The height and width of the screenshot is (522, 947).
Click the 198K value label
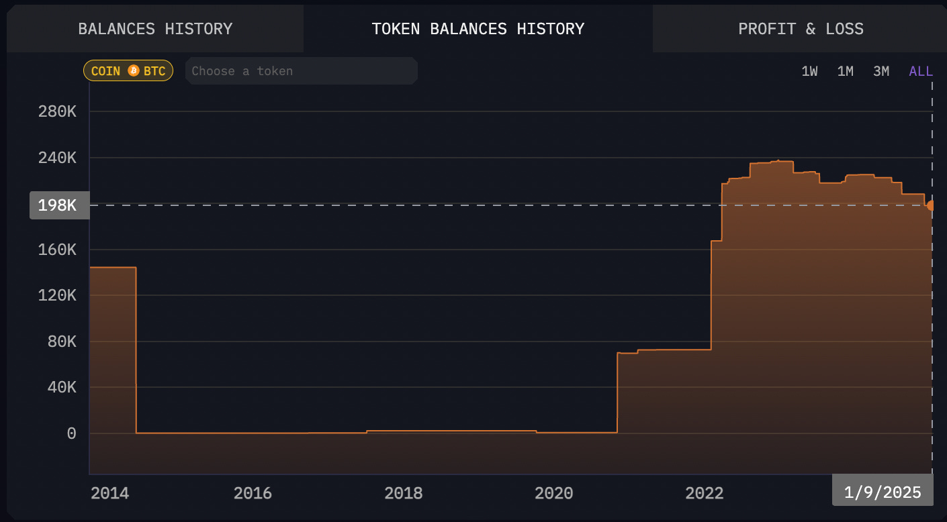[x=59, y=205]
